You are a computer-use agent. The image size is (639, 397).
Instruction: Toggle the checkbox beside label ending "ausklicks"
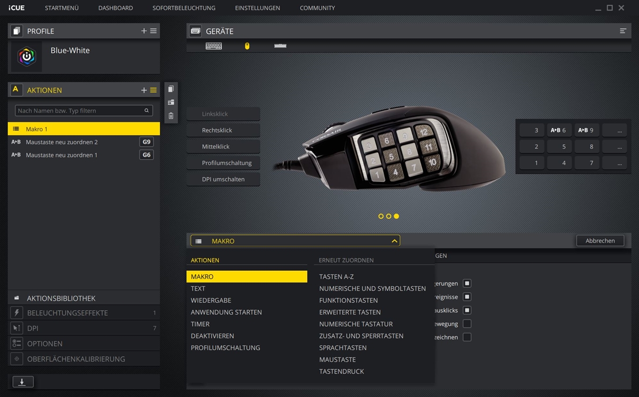pos(467,310)
